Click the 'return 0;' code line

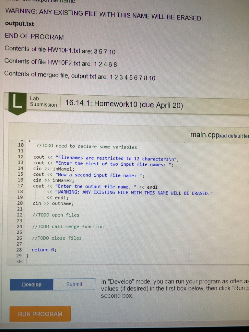click(44, 250)
